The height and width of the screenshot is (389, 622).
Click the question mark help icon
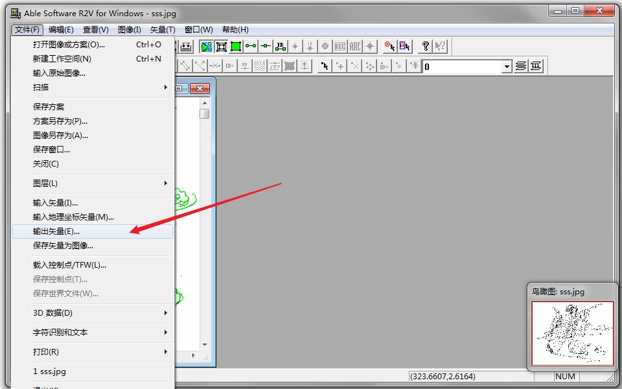[x=425, y=46]
